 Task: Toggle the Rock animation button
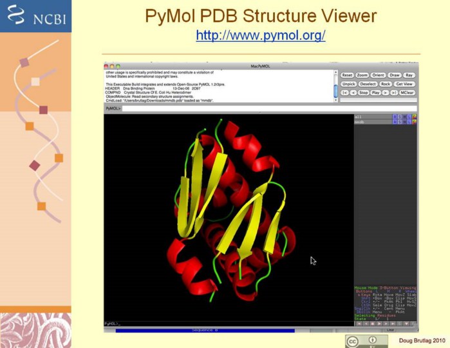tap(386, 84)
